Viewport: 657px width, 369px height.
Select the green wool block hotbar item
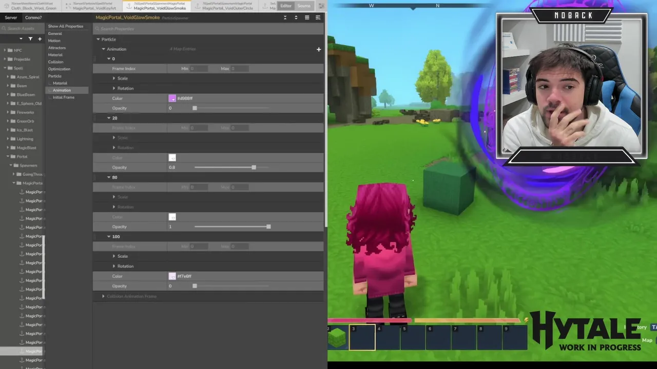coord(337,337)
